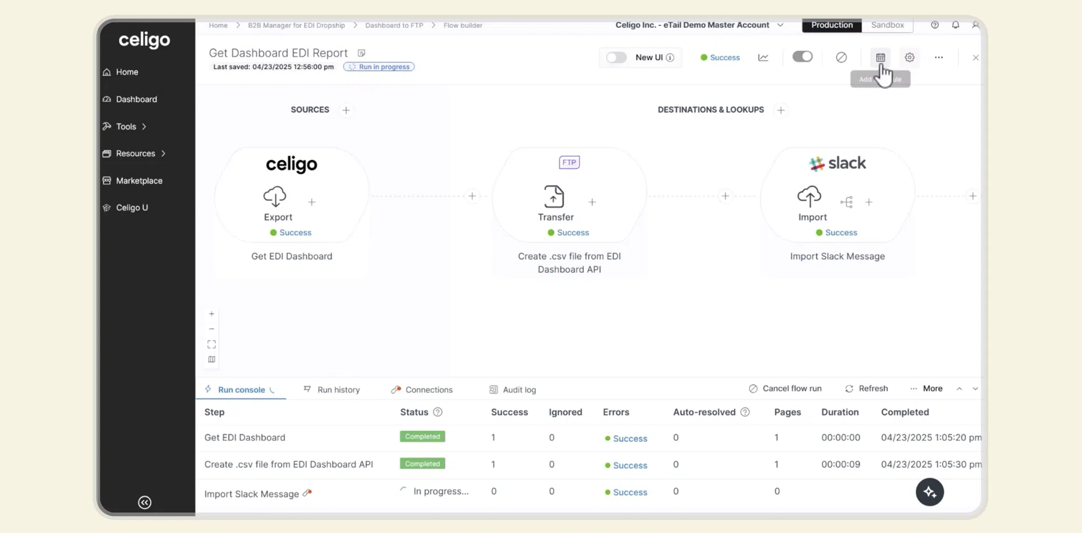Switch to Sandbox environment

coord(887,25)
